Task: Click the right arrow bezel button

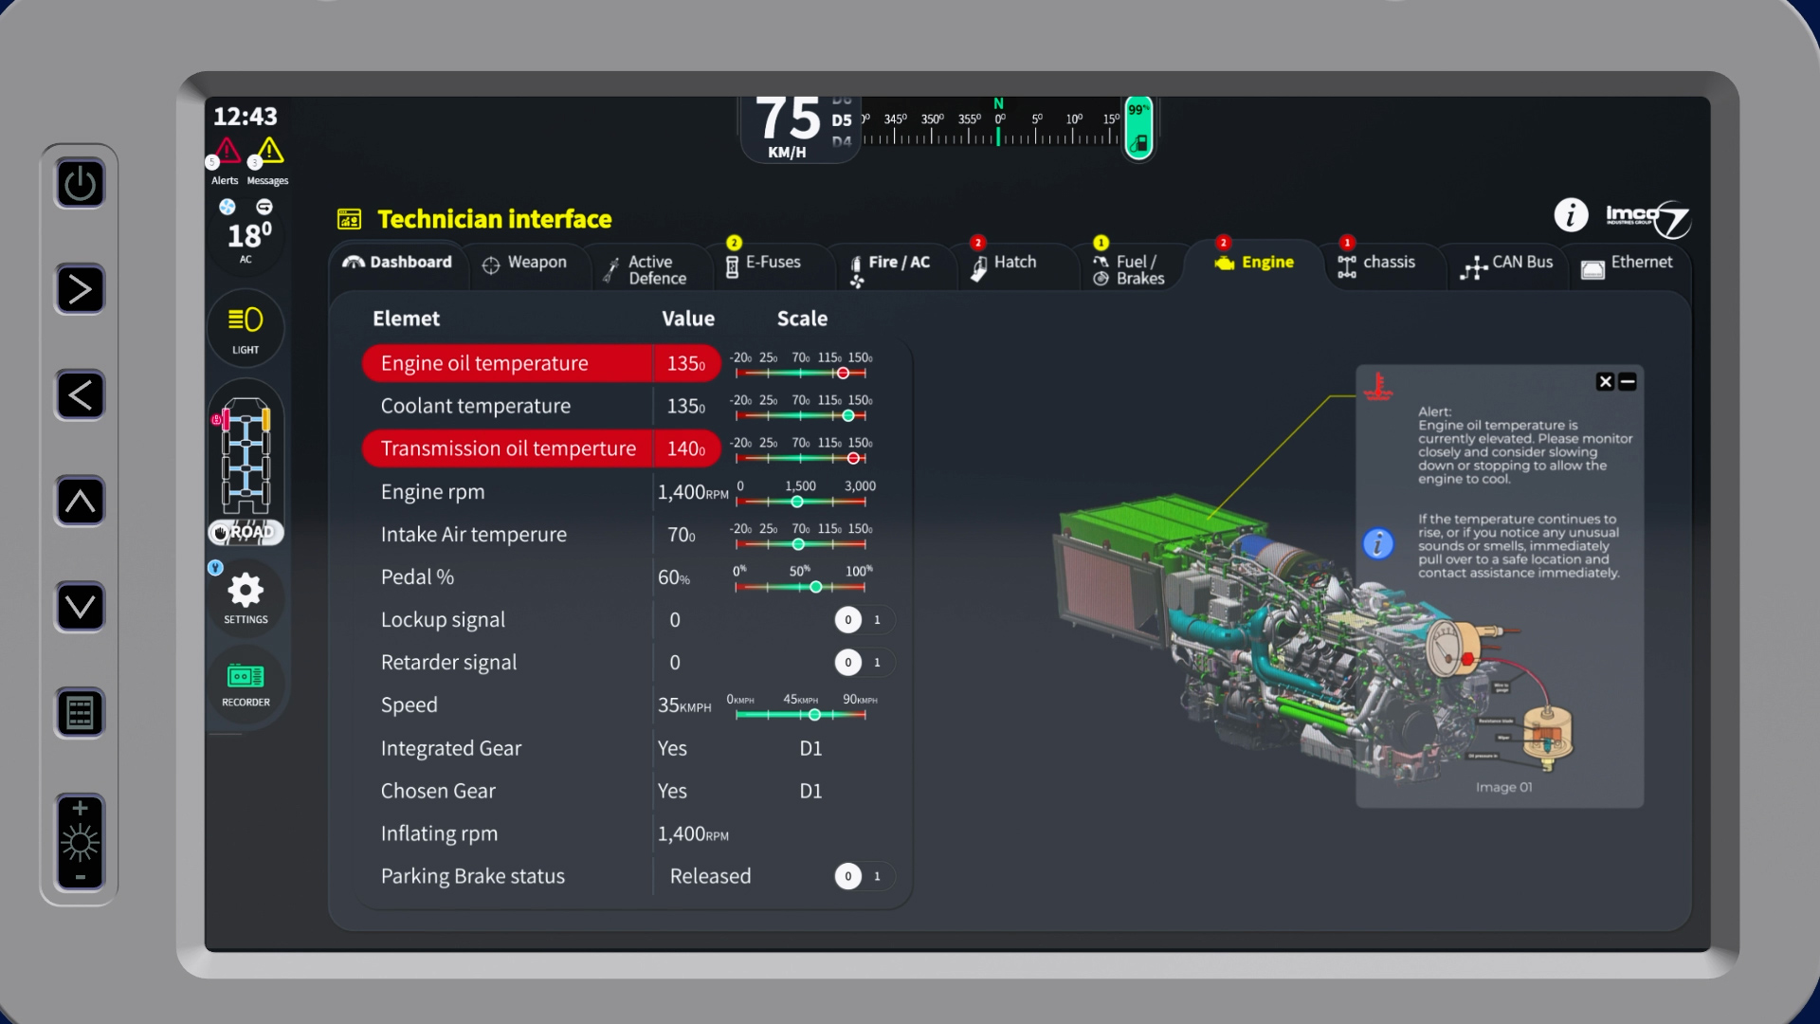Action: pos(81,289)
